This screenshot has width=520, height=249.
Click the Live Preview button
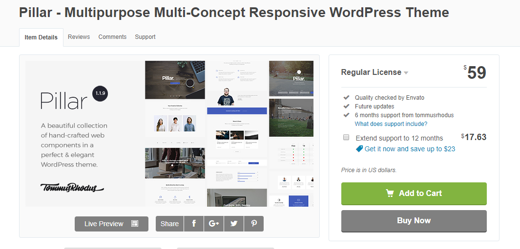[x=111, y=224]
